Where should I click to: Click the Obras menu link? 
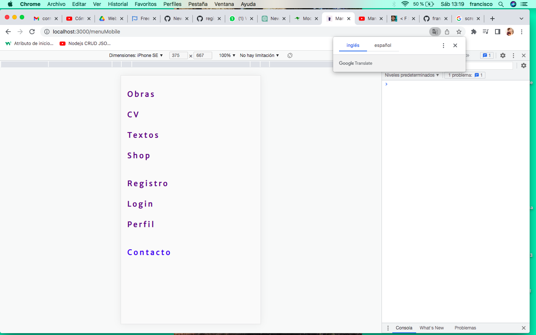click(141, 94)
